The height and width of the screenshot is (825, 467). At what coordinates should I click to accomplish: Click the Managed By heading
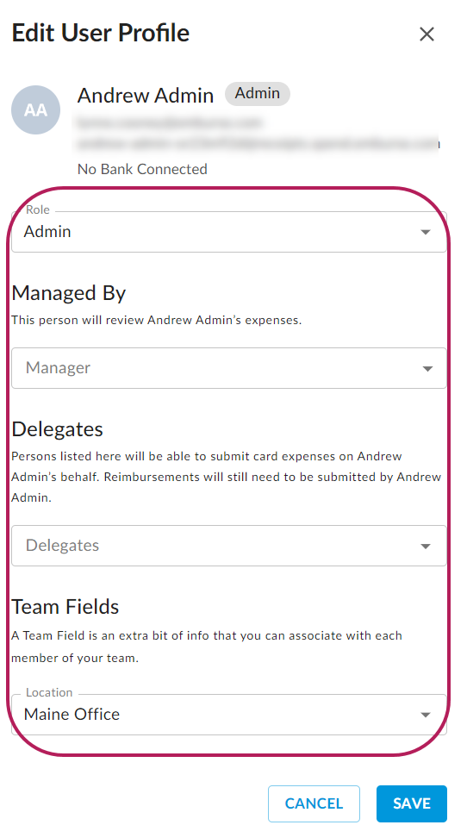click(69, 293)
